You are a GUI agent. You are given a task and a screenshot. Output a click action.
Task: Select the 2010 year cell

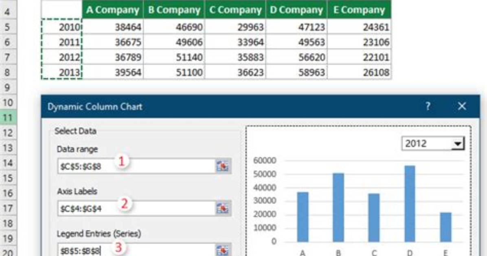[61, 27]
